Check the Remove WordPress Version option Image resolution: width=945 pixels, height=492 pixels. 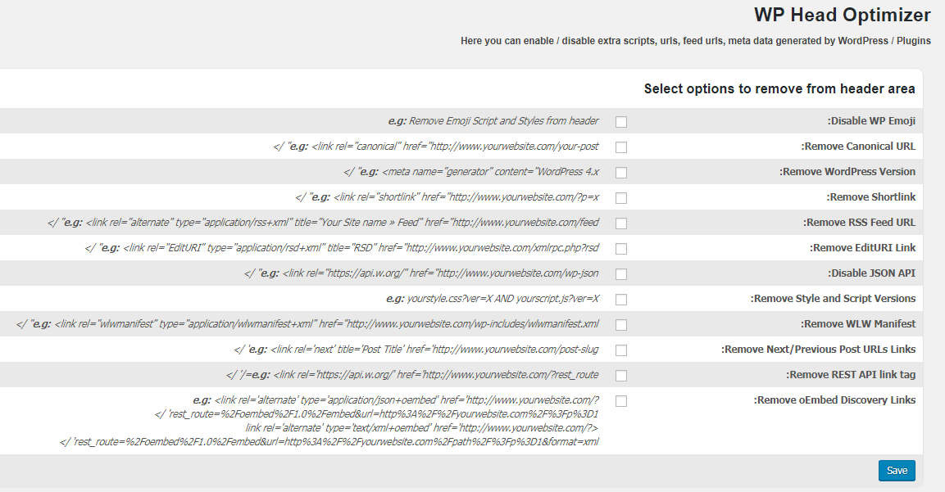pos(621,173)
